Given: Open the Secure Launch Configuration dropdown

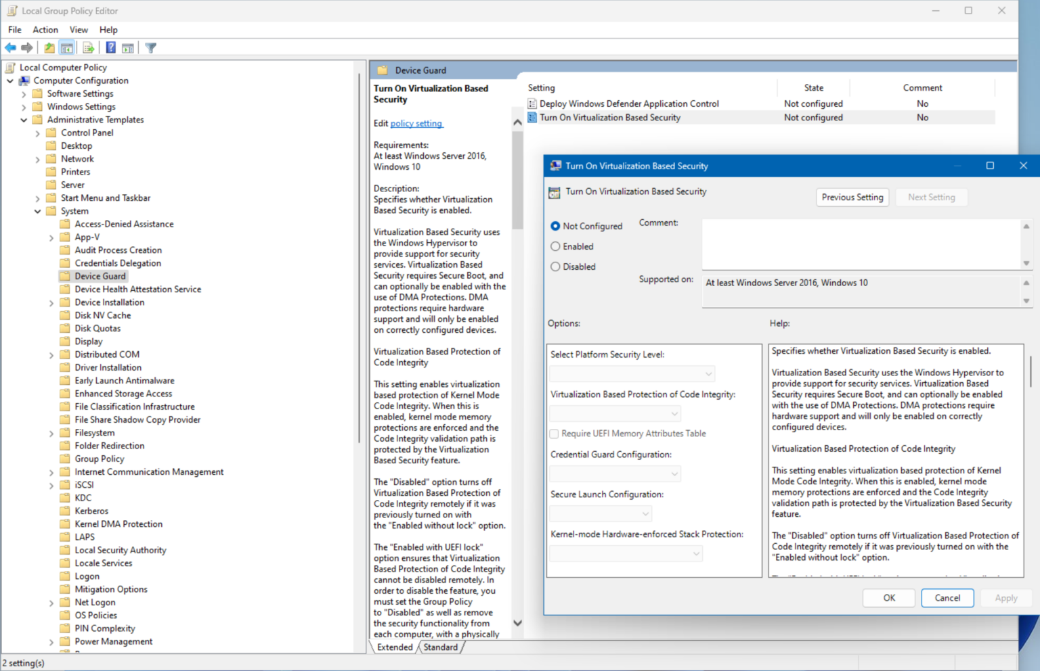Looking at the screenshot, I should tap(601, 514).
